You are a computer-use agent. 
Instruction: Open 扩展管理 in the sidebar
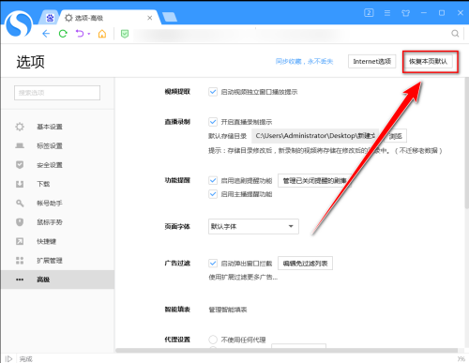pyautogui.click(x=57, y=261)
